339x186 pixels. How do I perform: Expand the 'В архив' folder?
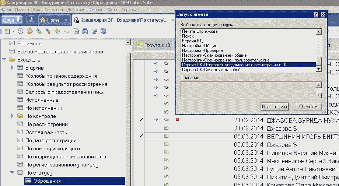coord(12,68)
